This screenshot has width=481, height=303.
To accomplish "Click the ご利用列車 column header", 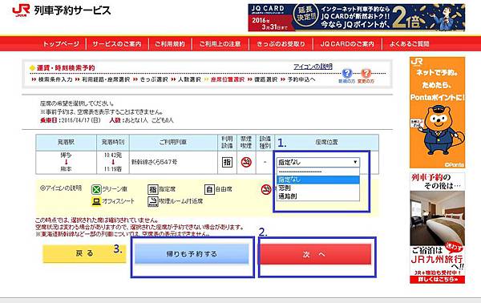I will pos(173,143).
